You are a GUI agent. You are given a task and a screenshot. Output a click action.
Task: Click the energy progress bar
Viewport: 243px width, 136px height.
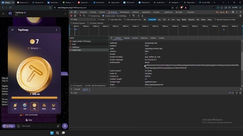pyautogui.click(x=35, y=97)
